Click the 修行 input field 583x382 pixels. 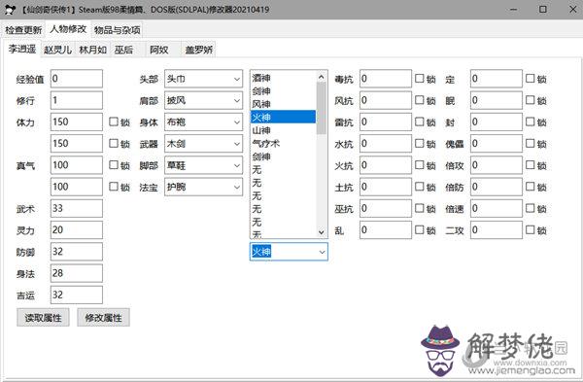77,100
